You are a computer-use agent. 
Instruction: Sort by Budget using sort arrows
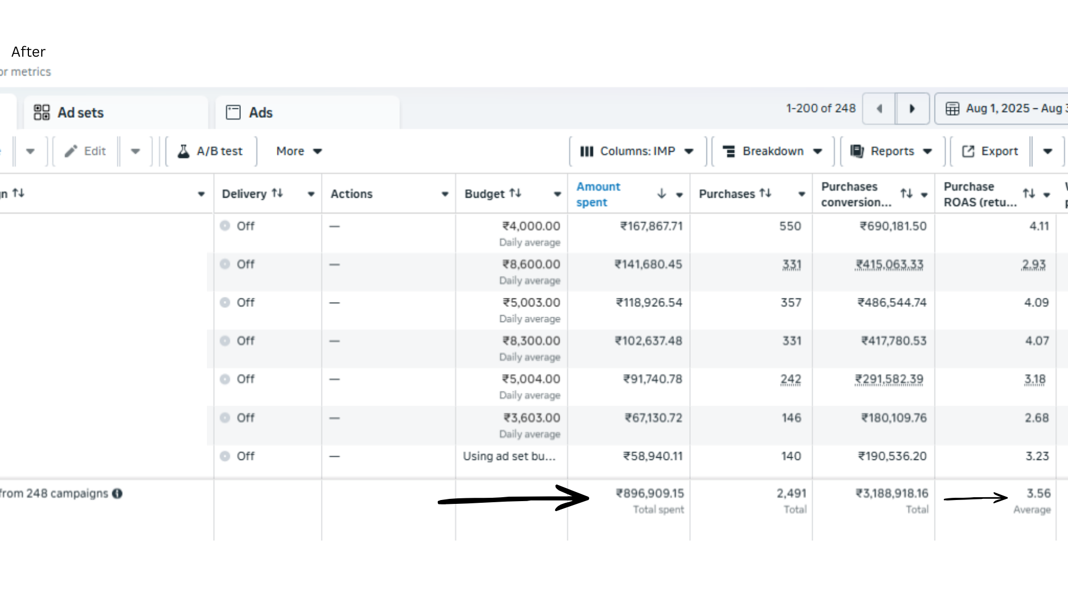pos(516,193)
